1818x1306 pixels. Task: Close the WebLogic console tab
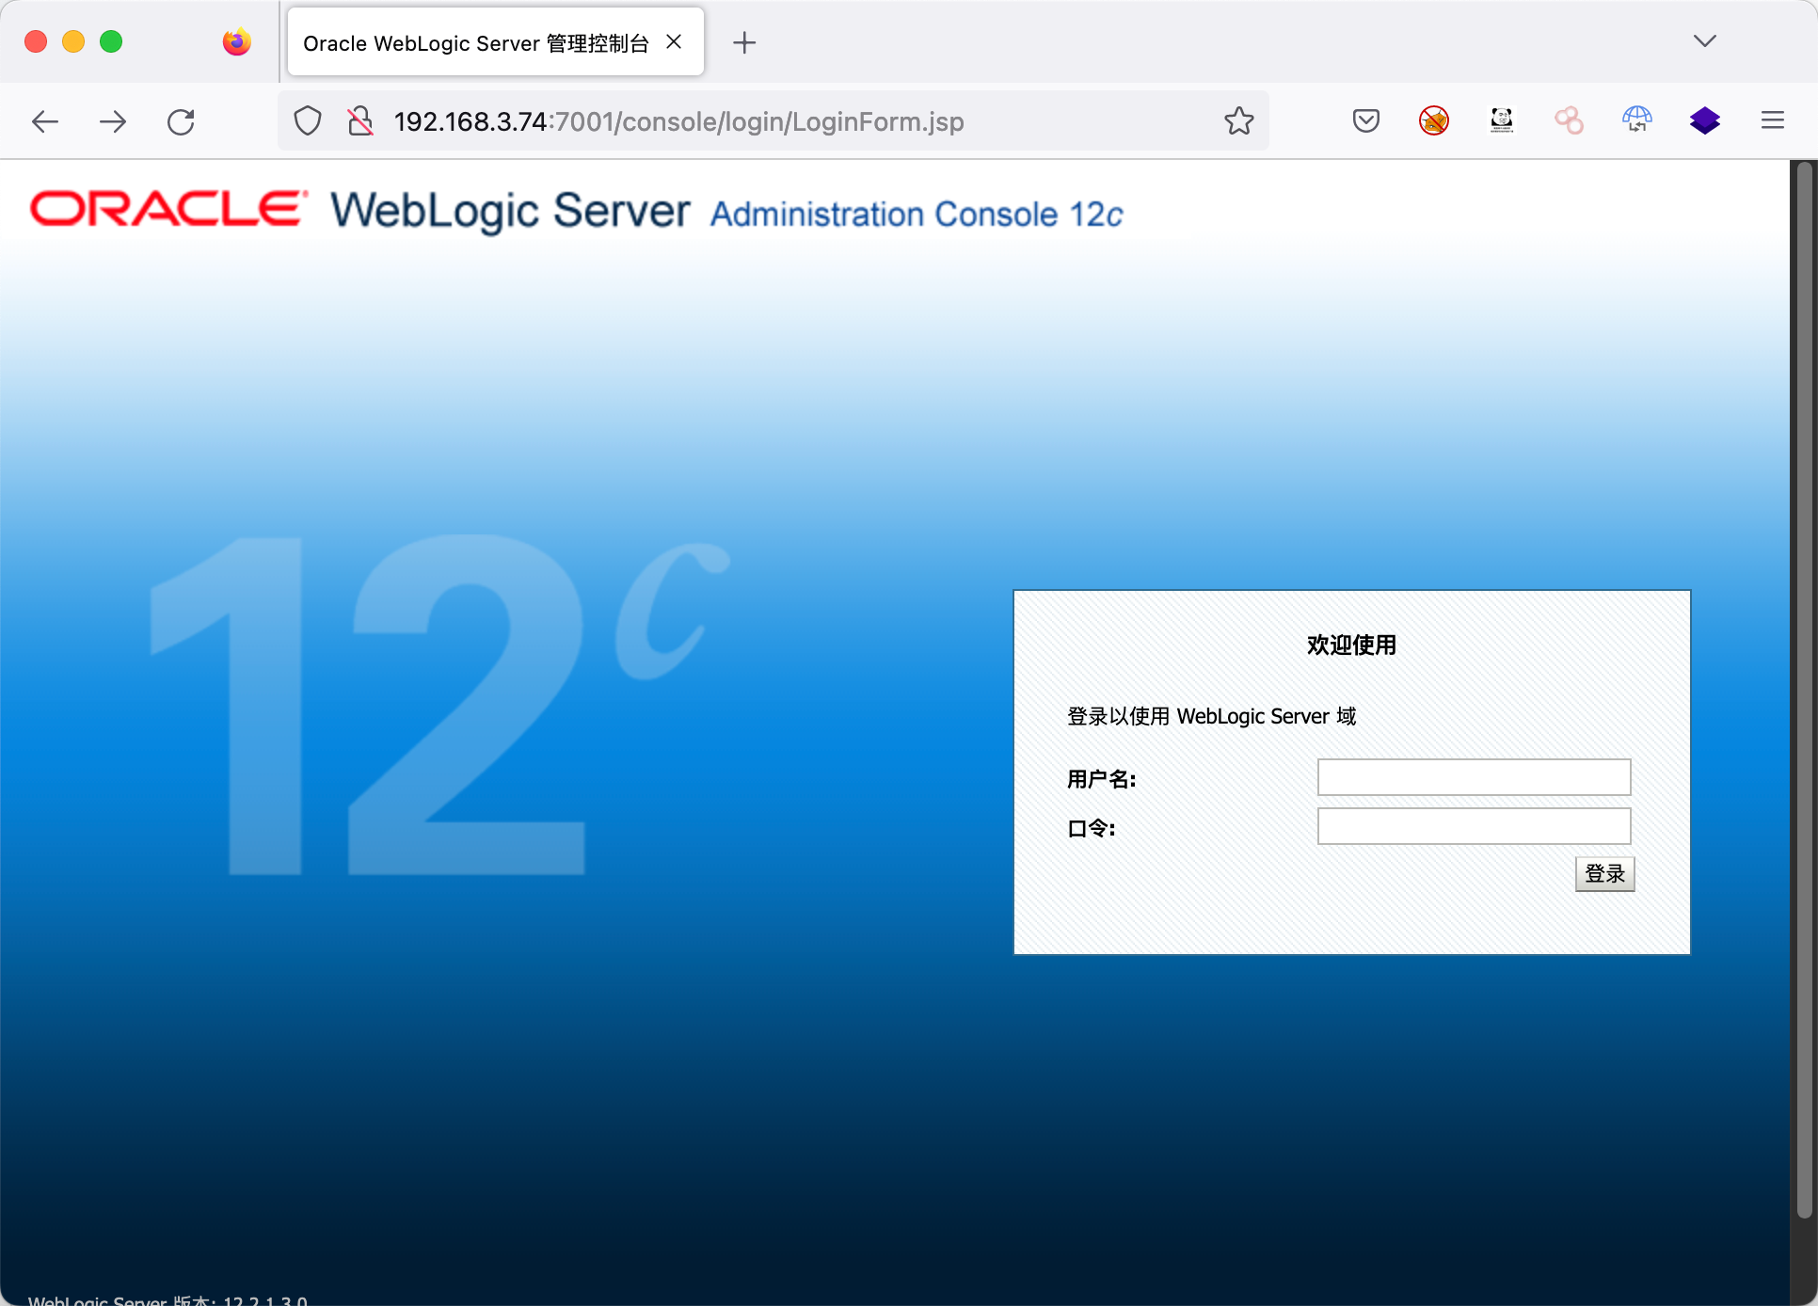coord(674,42)
